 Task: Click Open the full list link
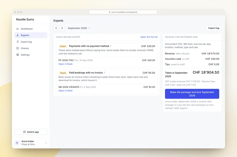[149, 37]
